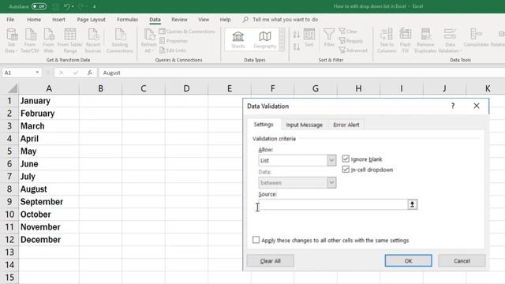Select the Stocks data type

238,40
